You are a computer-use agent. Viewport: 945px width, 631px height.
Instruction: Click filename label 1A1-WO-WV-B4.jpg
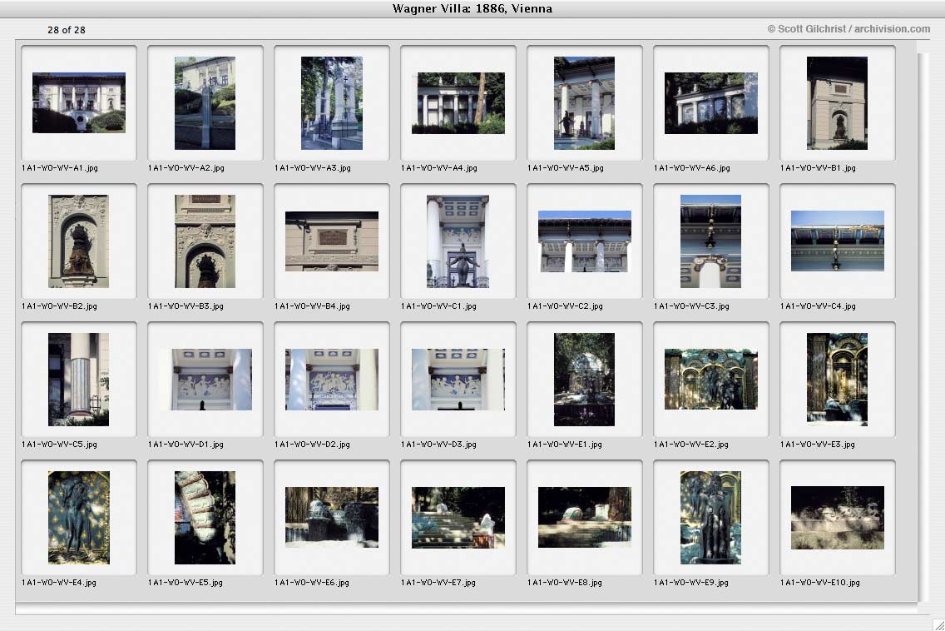coord(312,306)
